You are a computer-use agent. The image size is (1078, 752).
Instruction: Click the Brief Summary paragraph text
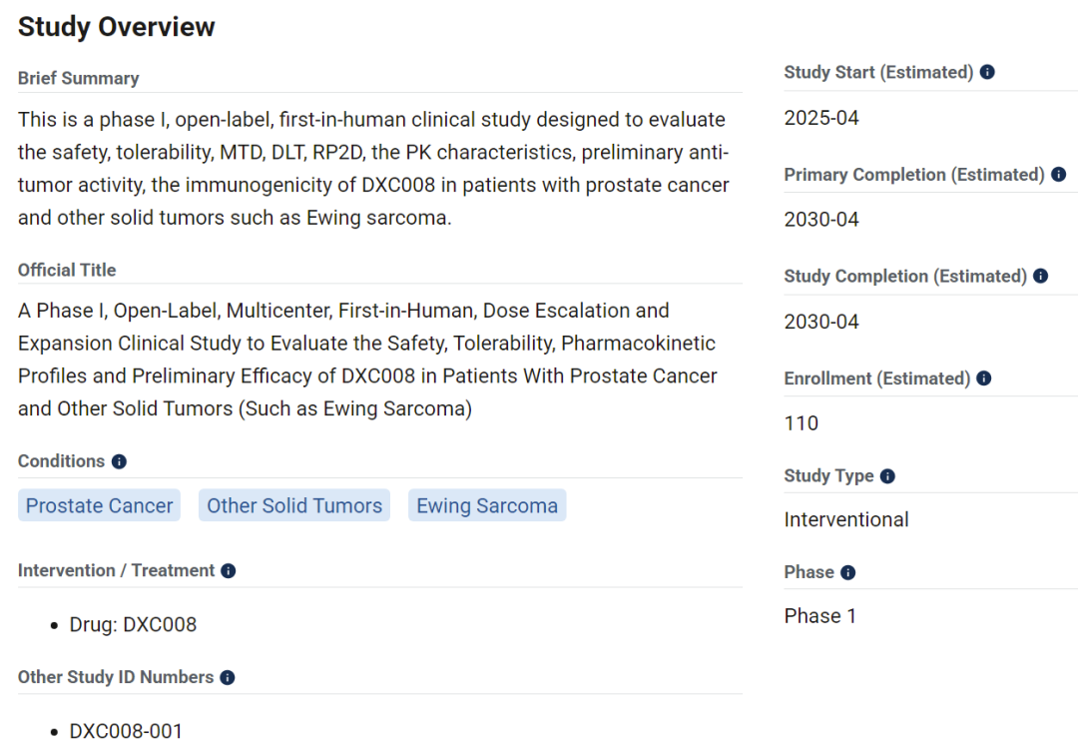tap(373, 169)
